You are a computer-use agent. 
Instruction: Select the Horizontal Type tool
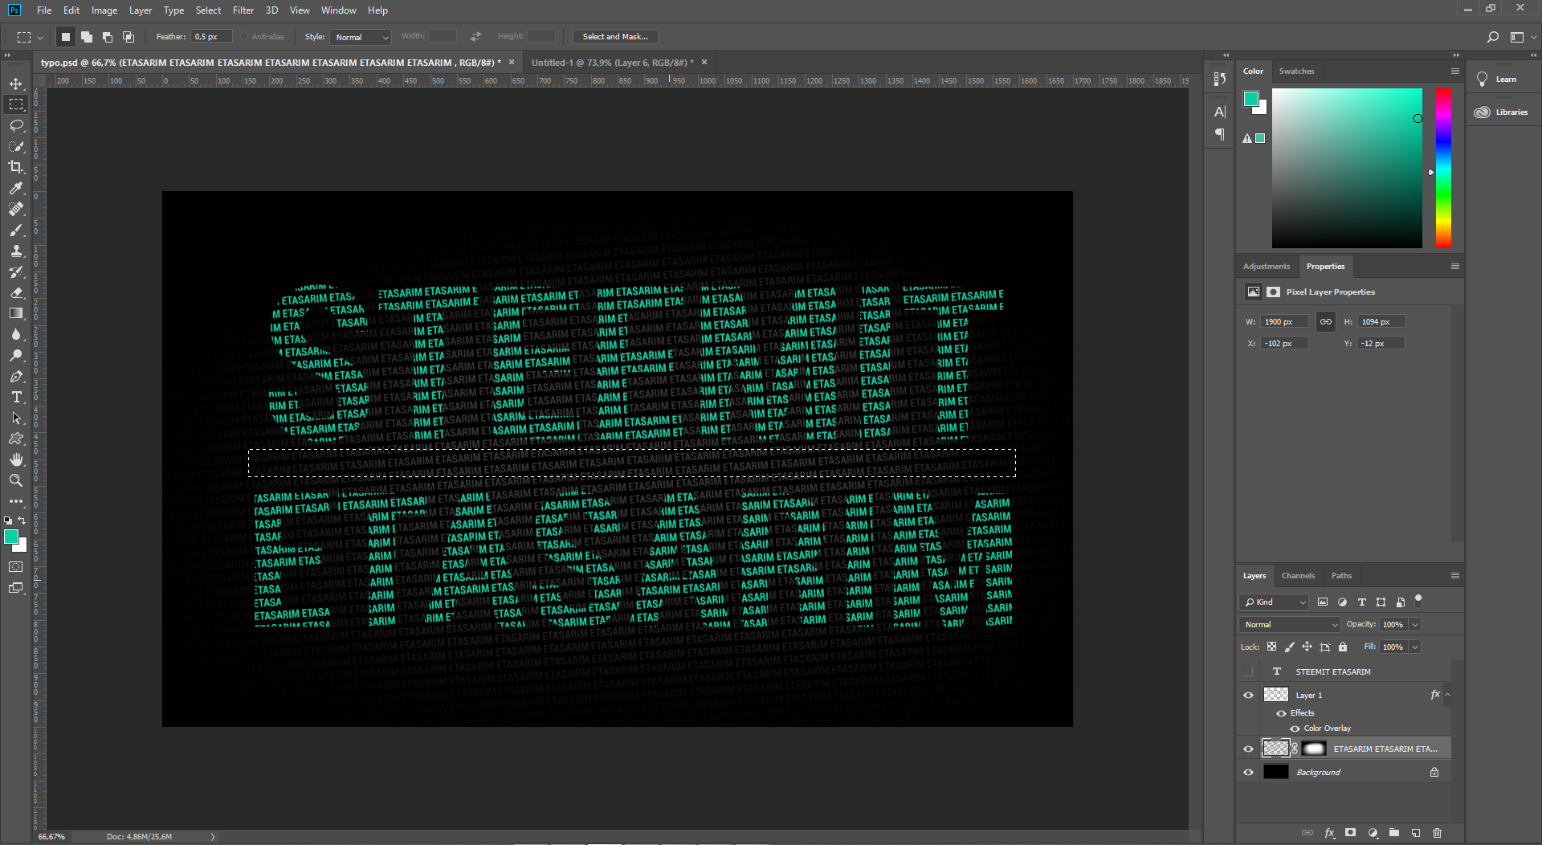16,397
